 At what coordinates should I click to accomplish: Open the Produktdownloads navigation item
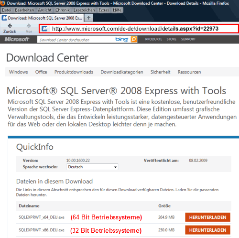pos(74,72)
